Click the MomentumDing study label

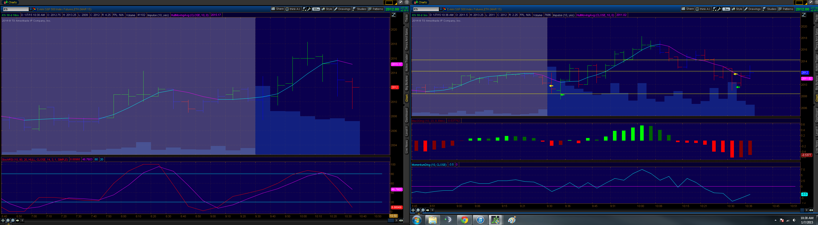429,165
